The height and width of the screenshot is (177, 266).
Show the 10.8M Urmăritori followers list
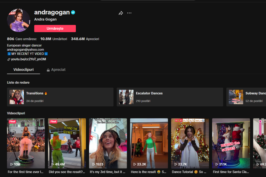click(54, 39)
